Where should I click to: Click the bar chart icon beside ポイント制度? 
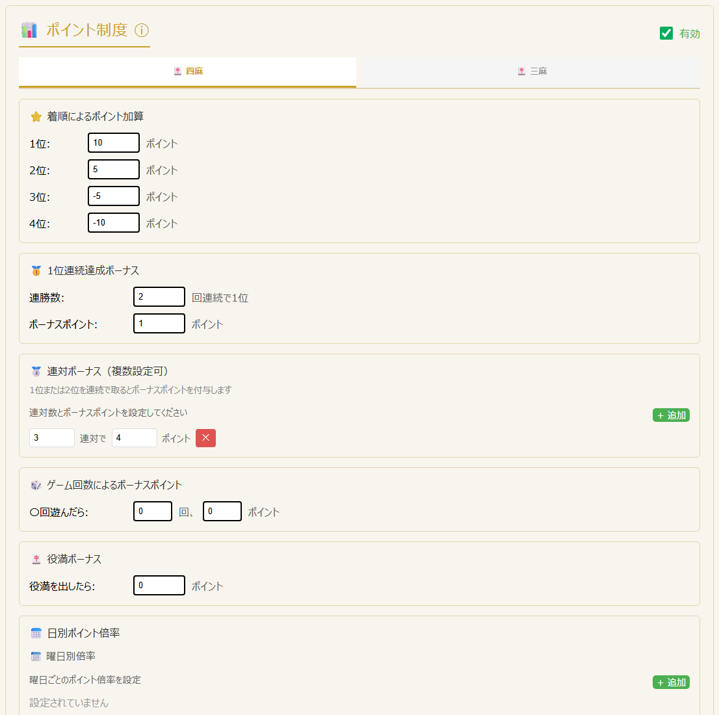[x=29, y=31]
